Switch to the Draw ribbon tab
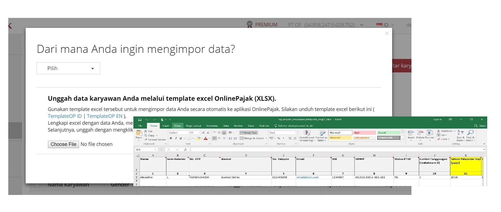501x212 pixels. point(177,126)
